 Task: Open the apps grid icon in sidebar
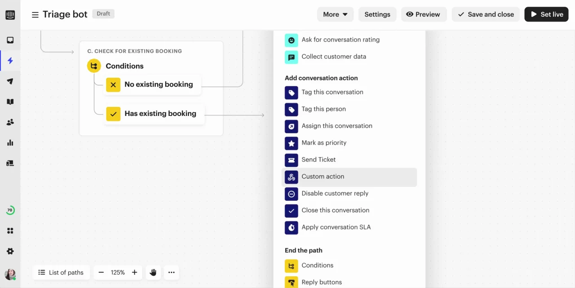(10, 230)
